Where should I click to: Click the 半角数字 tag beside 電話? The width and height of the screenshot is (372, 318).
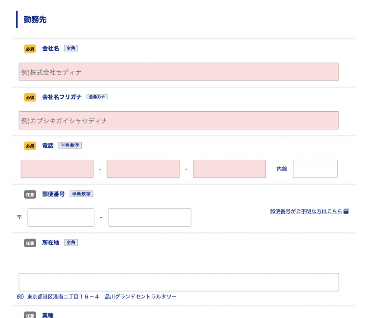pos(70,145)
